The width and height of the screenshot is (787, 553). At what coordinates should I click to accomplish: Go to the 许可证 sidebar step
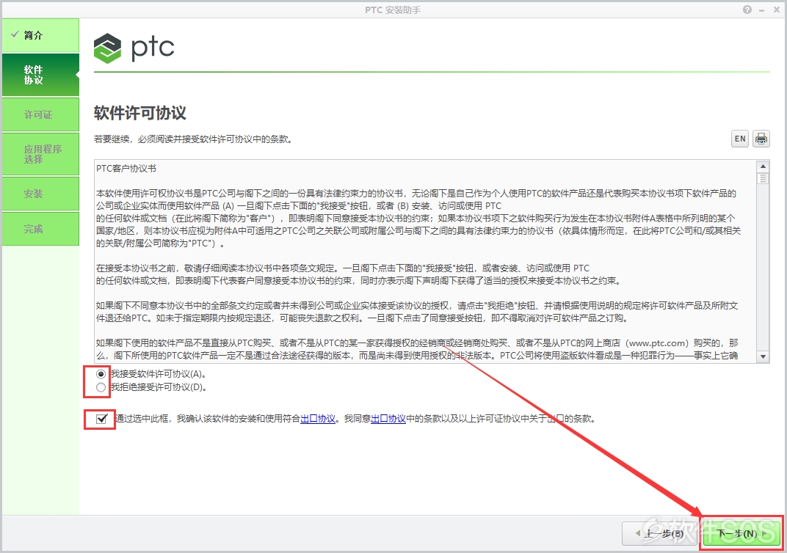[x=40, y=114]
